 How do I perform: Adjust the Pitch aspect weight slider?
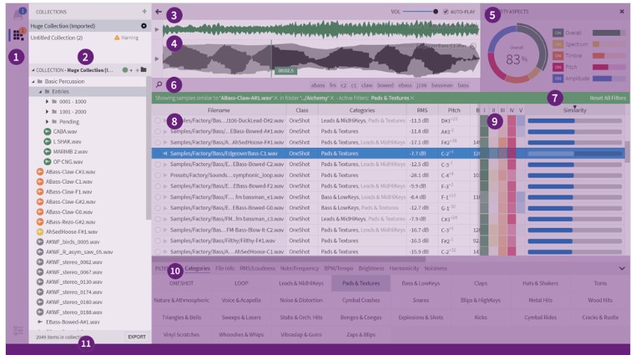(x=608, y=67)
